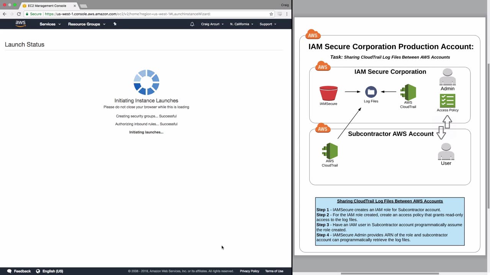Click the green Secure padlock icon
The image size is (490, 275).
[27, 14]
